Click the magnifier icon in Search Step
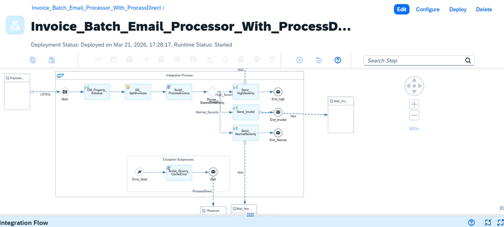Screen dimensions: 504x227 tap(468, 61)
